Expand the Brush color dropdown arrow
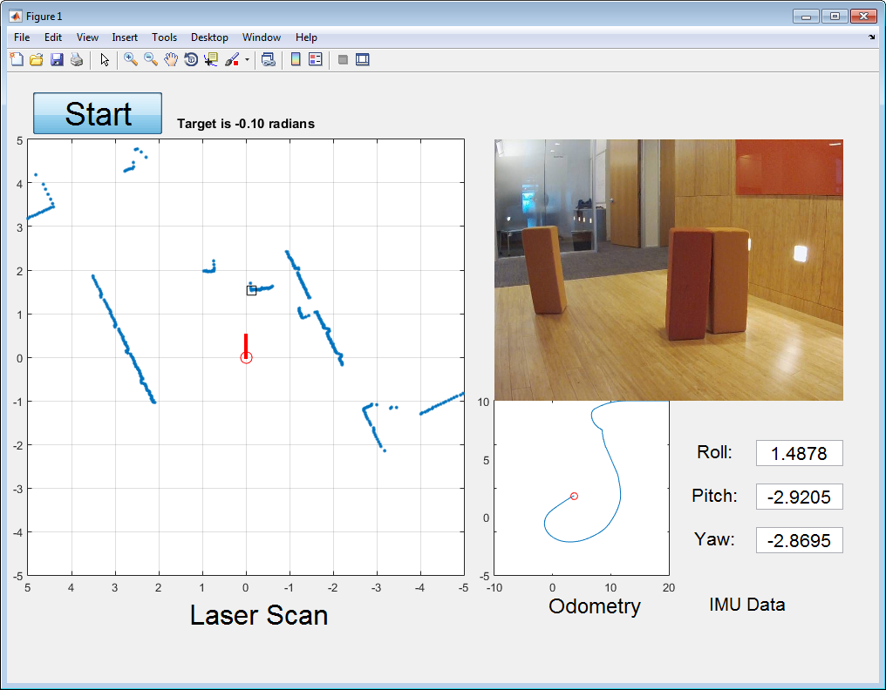Viewport: 886px width, 690px height. coord(247,60)
